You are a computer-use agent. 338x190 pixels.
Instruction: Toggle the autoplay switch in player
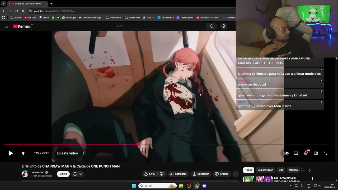tap(286, 153)
